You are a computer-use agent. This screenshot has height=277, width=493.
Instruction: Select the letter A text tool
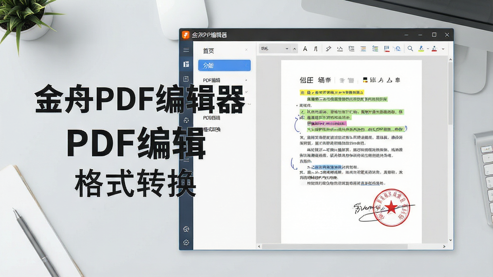[305, 49]
